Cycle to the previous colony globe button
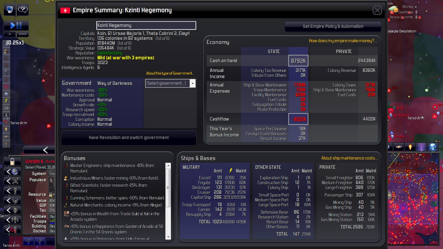Image resolution: width=443 pixels, height=249 pixels. coord(13,171)
